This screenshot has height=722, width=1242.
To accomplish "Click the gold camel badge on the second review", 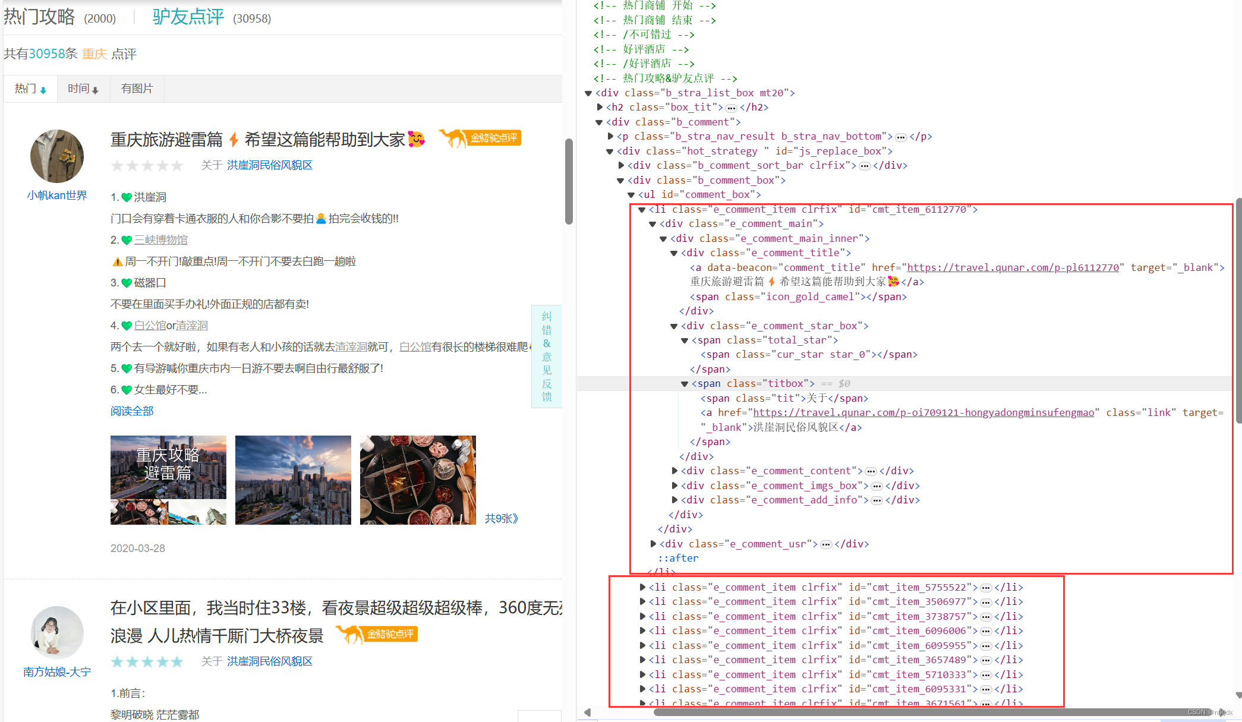I will [x=377, y=634].
